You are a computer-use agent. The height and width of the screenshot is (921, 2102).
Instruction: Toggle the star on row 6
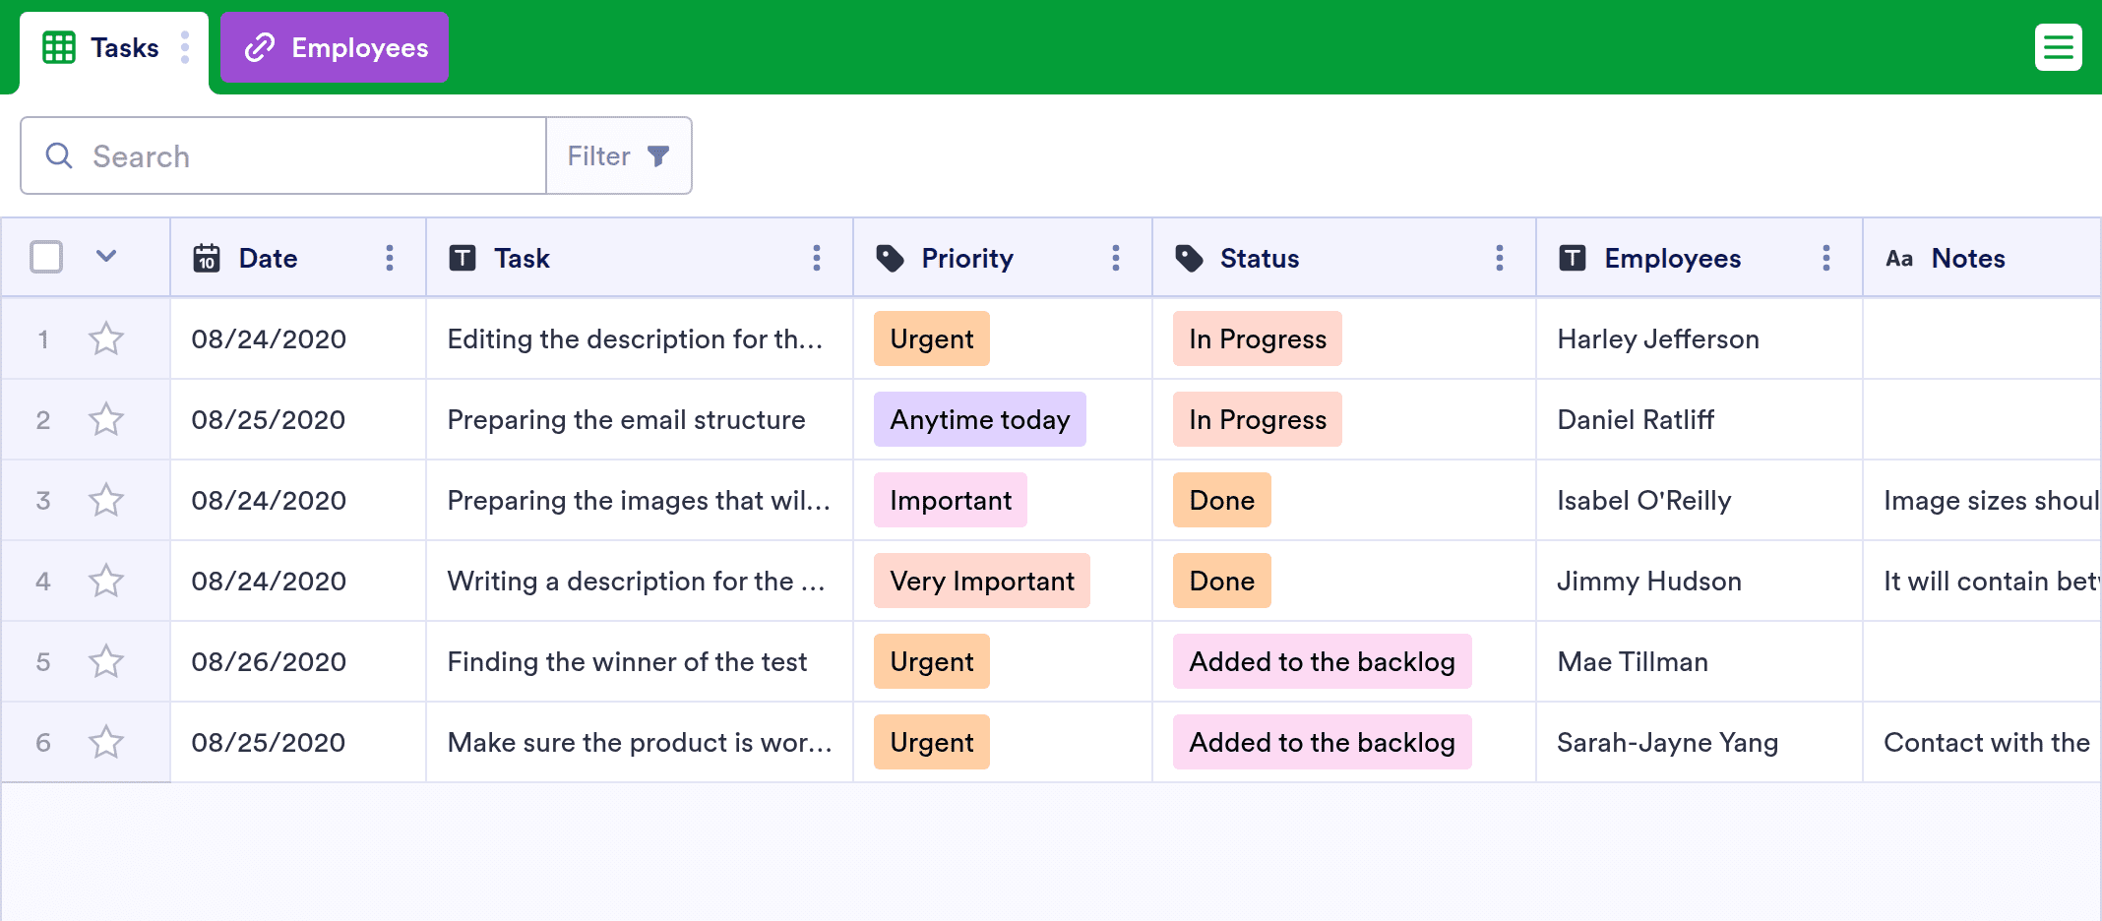[x=106, y=743]
